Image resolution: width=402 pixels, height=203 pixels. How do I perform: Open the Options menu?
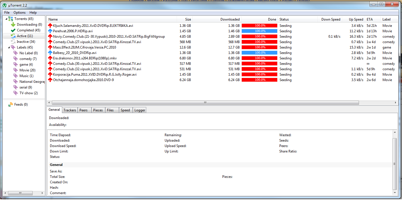pyautogui.click(x=19, y=13)
